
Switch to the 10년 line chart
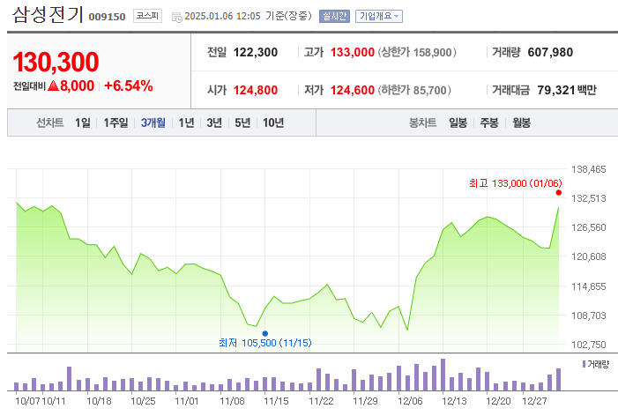tap(273, 123)
